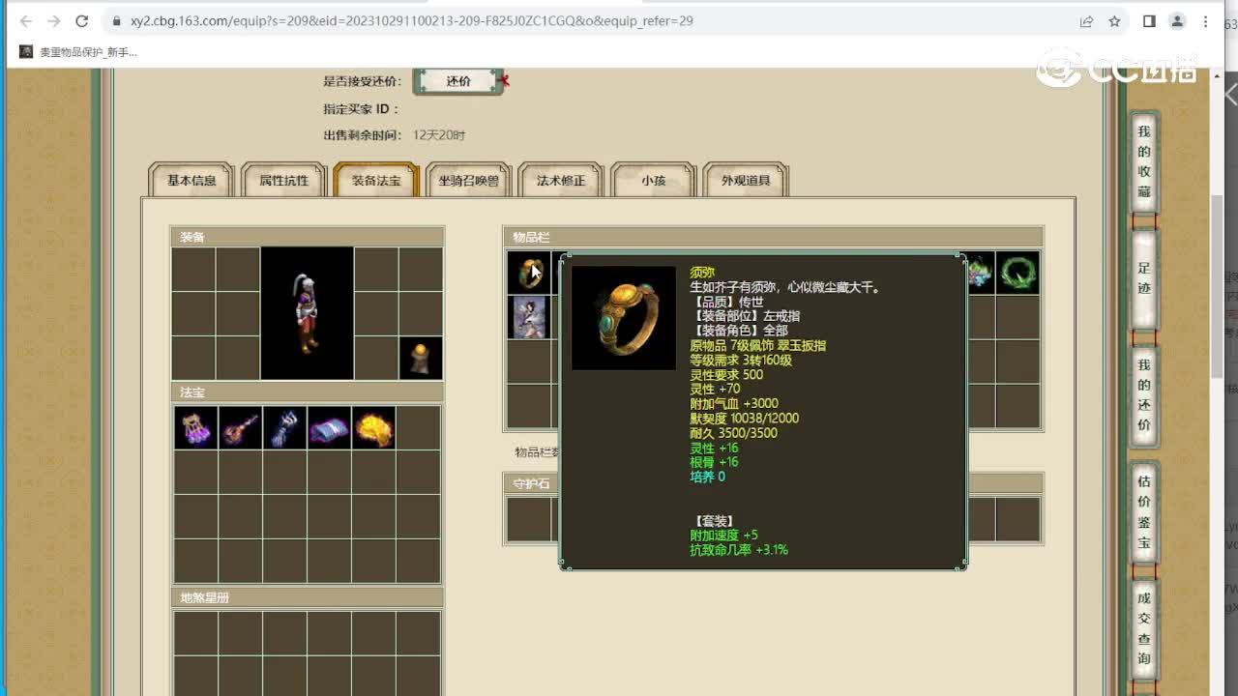Screen dimensions: 1238x696
Task: Click the 地煞星册 section header
Action: coord(307,598)
